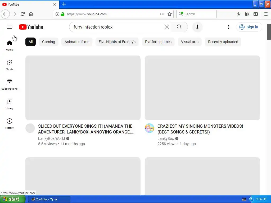The image size is (271, 203).
Task: Select the Platform games filter chip
Action: (158, 42)
